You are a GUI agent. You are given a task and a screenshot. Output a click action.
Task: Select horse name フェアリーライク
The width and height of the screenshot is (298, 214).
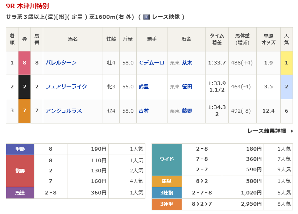pyautogui.click(x=66, y=87)
